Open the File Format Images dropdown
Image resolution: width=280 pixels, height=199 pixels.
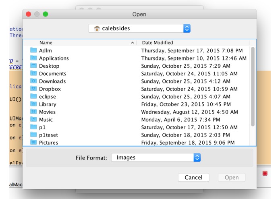pyautogui.click(x=156, y=158)
